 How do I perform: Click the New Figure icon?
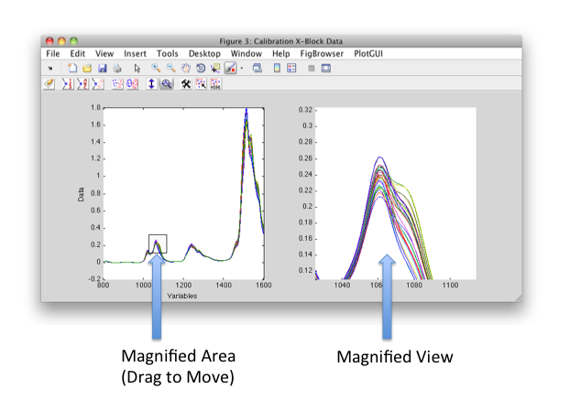72,69
